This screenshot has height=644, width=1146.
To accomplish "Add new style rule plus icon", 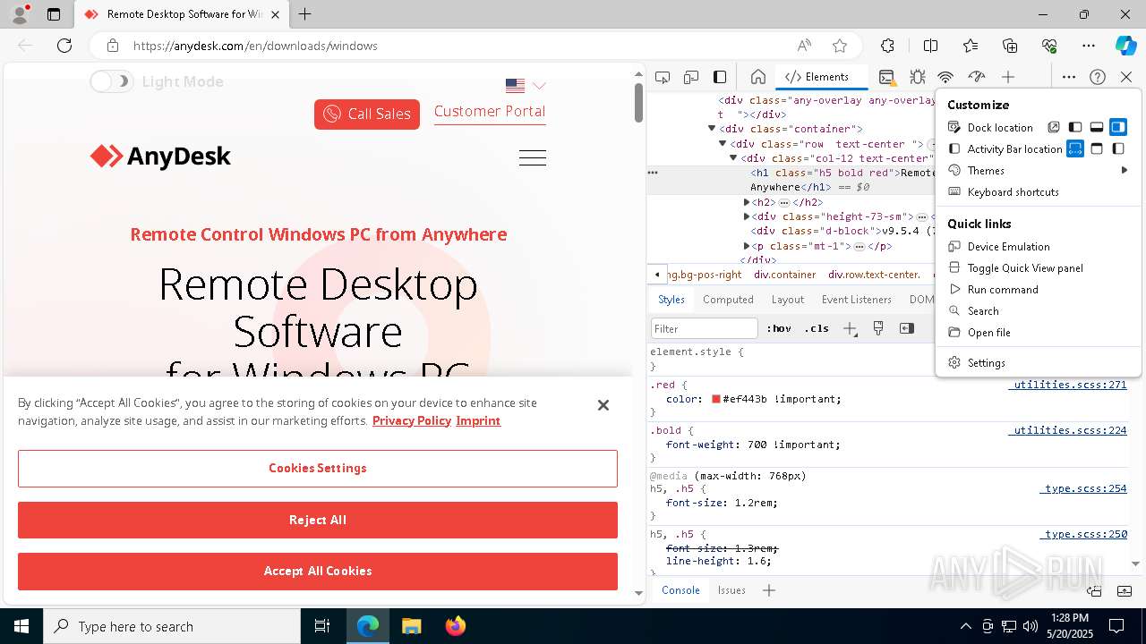I will (x=851, y=328).
